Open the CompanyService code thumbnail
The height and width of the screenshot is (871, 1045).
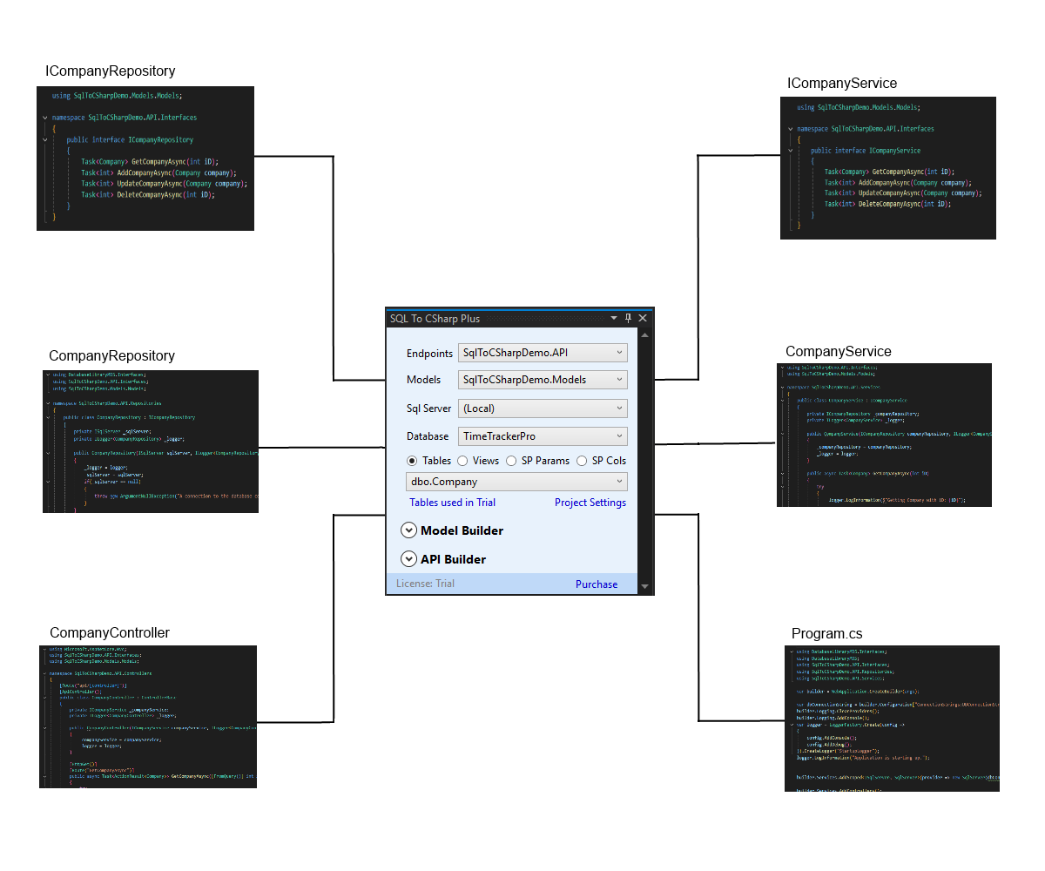click(x=884, y=435)
